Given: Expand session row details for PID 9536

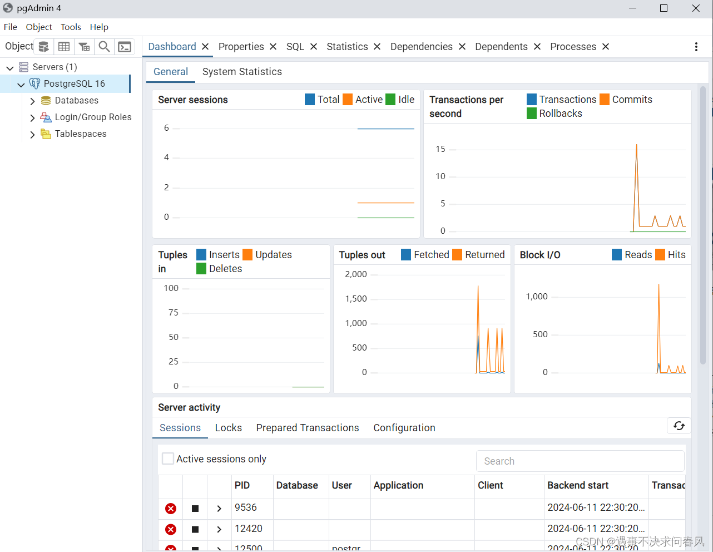Looking at the screenshot, I should coord(219,509).
